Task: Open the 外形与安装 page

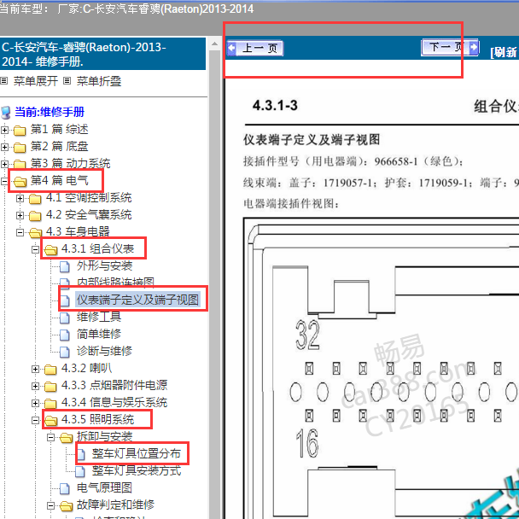Action: 104,265
